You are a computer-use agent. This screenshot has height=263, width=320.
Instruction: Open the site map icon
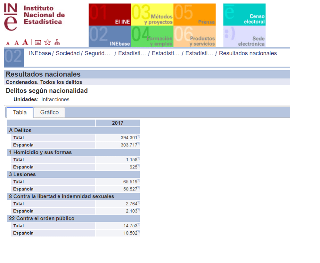pos(57,42)
